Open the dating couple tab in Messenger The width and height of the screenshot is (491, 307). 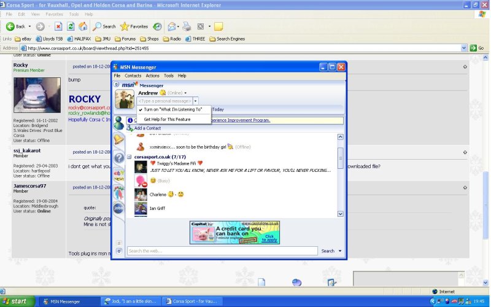118,192
